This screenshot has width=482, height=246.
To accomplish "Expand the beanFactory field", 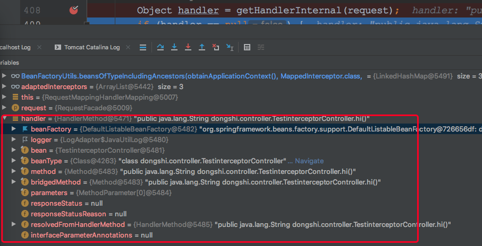I will coord(13,129).
